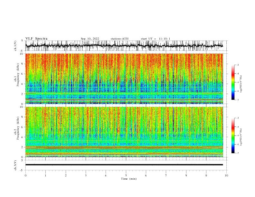Viewport: 255px width, 197px height.
Task: Click the "5" tick on the ch.1(V) axis
Action: click(22, 41)
